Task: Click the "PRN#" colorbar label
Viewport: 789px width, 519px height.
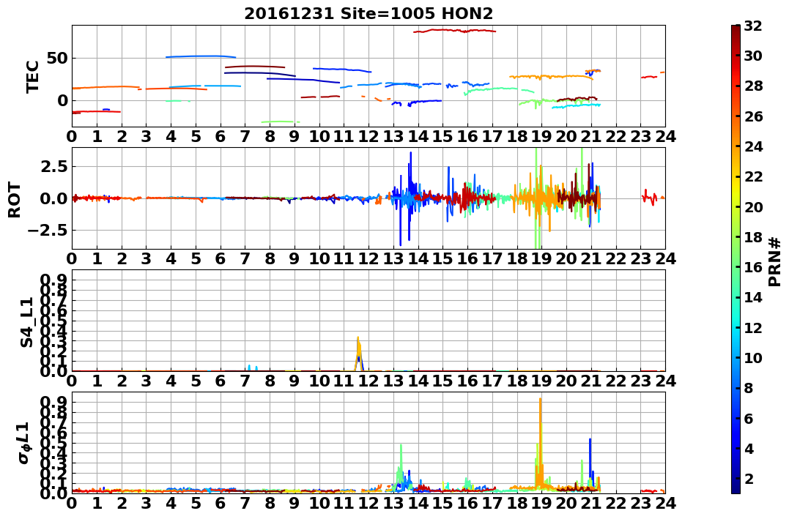Action: (774, 262)
